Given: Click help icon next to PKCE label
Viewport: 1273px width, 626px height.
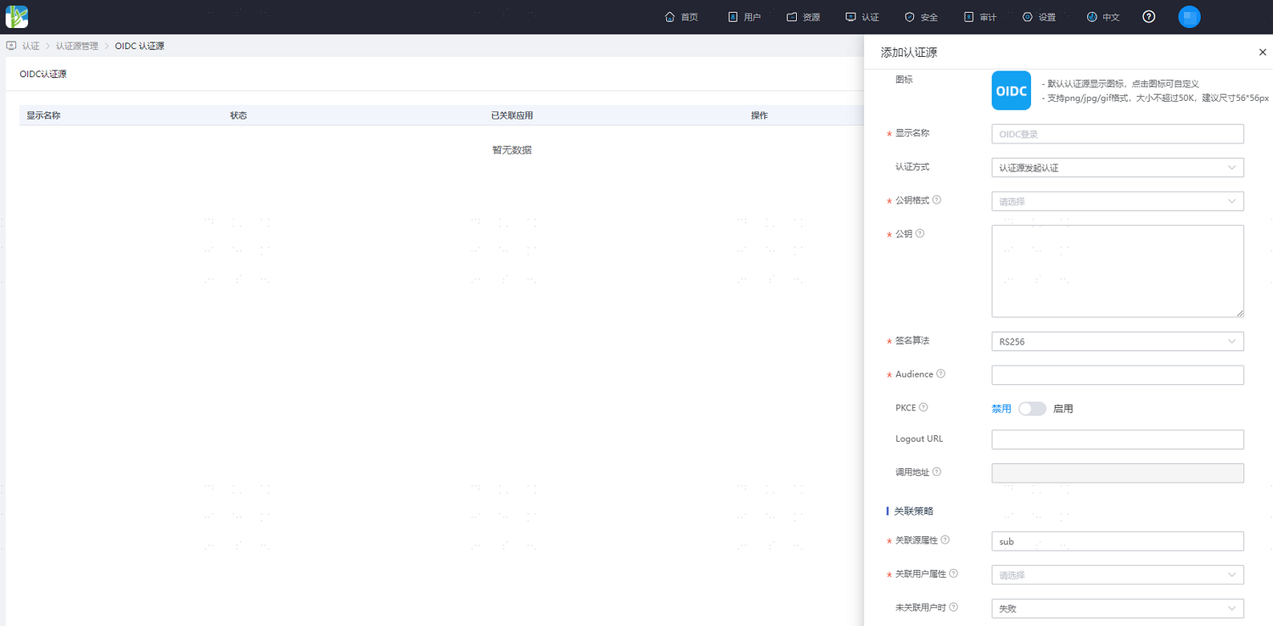Looking at the screenshot, I should point(923,408).
